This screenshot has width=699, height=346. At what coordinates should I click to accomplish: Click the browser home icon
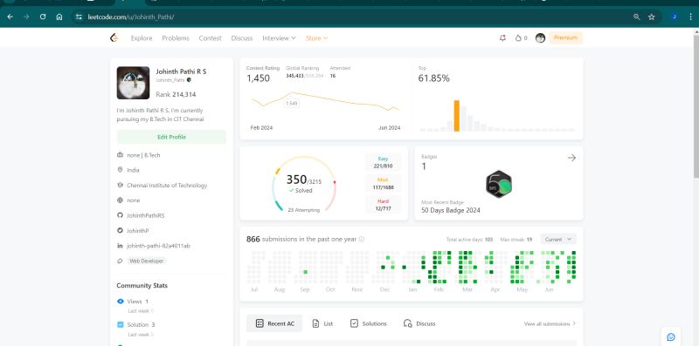[59, 17]
